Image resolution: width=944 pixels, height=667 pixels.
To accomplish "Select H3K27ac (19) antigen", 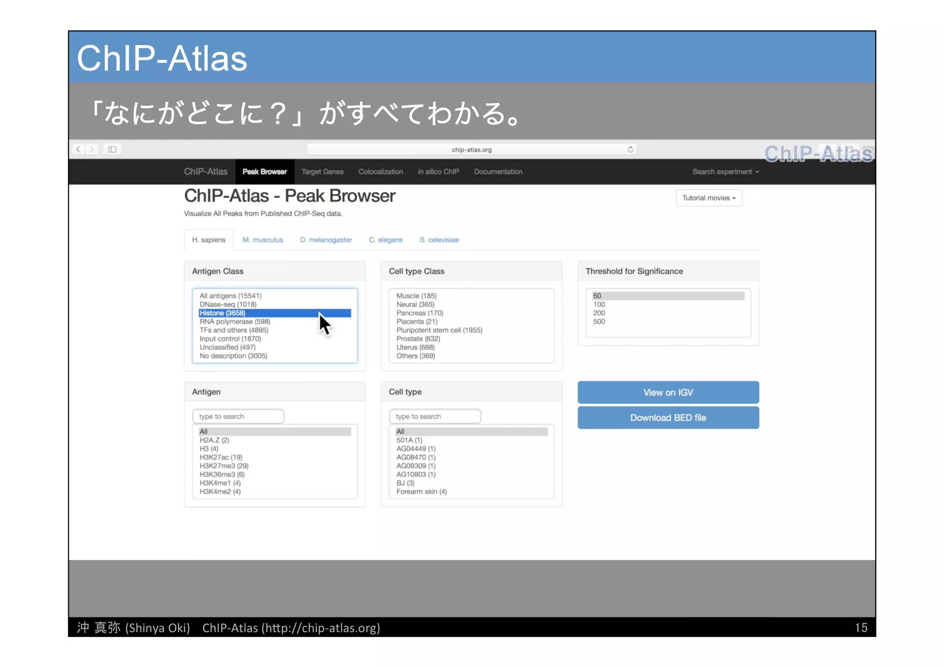I will click(275, 457).
